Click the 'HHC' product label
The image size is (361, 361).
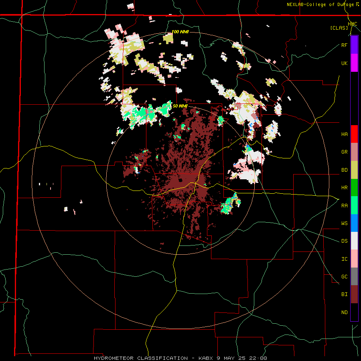click(x=353, y=24)
